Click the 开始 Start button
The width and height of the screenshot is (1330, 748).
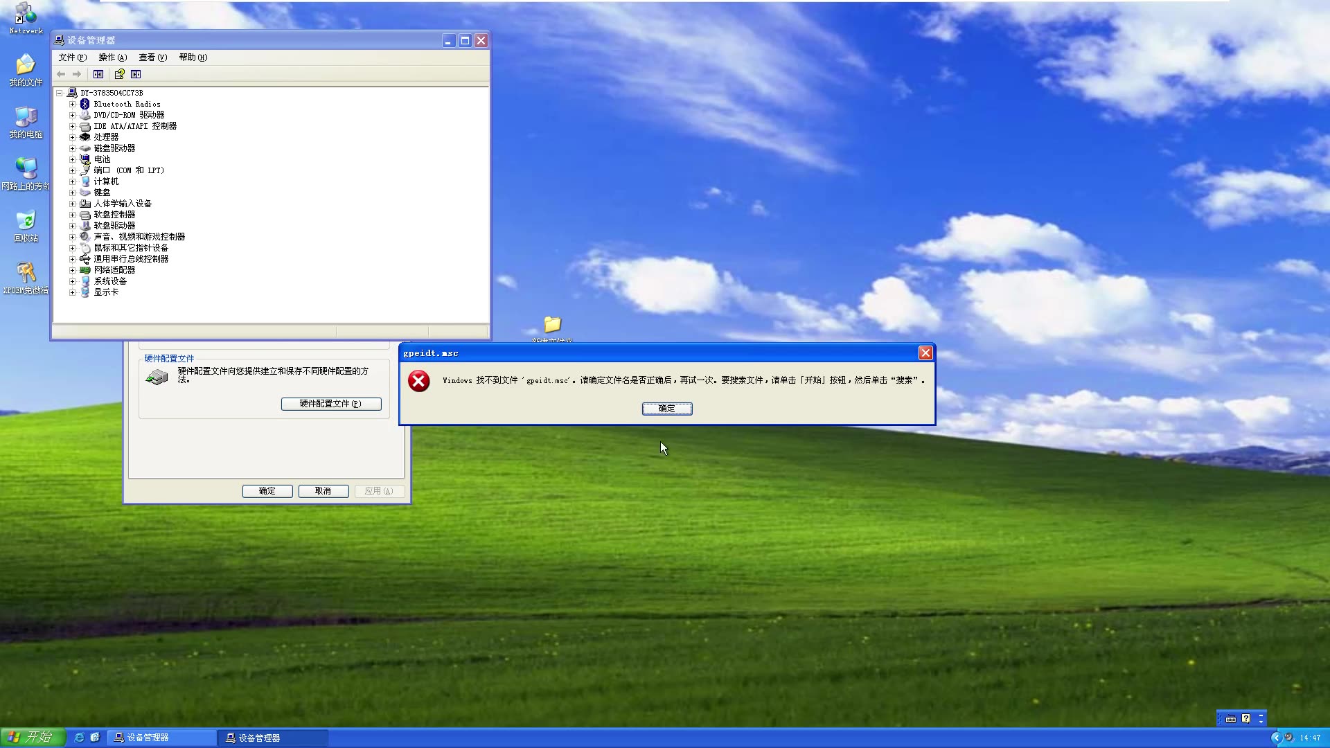click(33, 738)
